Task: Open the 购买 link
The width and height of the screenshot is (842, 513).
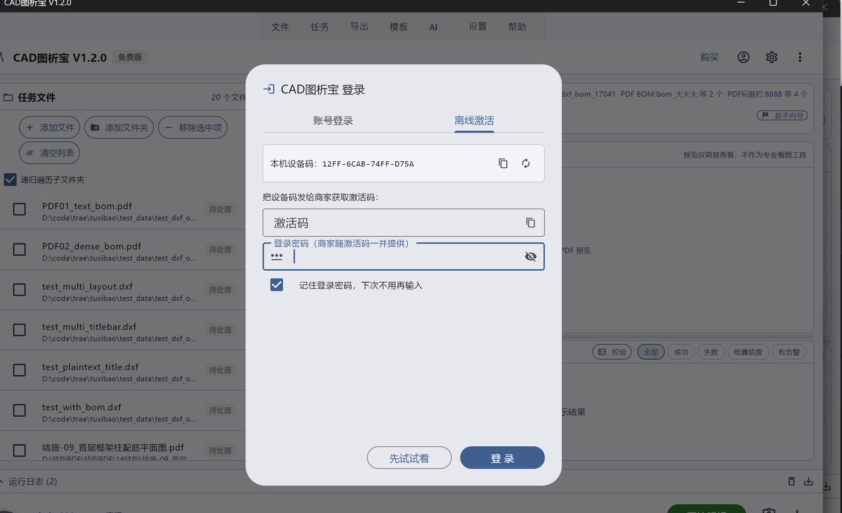Action: coord(709,57)
